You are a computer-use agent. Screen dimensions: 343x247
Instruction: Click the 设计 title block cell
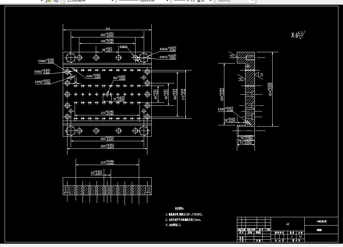242,232
